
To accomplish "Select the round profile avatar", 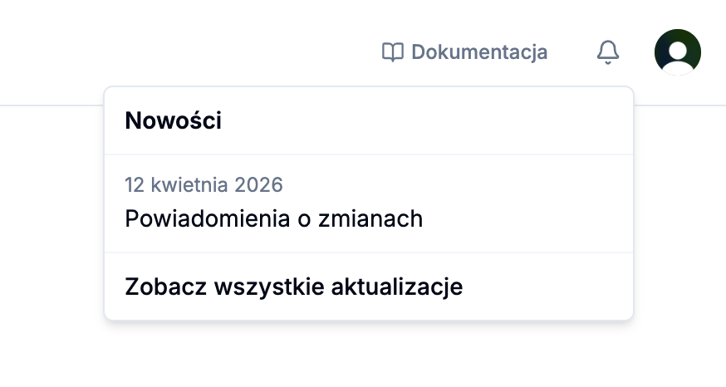I will tap(677, 52).
